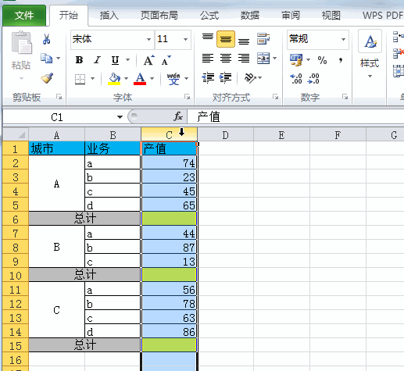
Task: Click the Percent Style icon
Action: point(322,60)
